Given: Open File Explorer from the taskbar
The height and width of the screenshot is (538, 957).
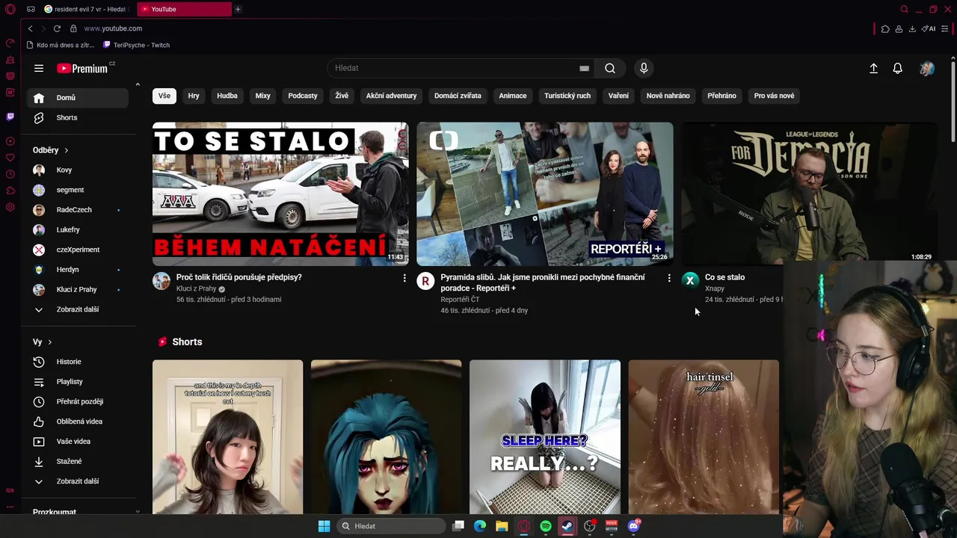Looking at the screenshot, I should coord(502,526).
